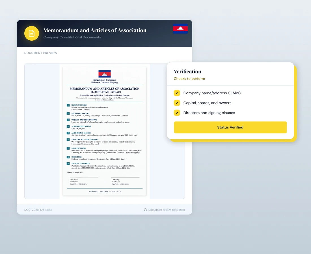Toggle Capital, shares, and owners checkbox

pyautogui.click(x=177, y=103)
